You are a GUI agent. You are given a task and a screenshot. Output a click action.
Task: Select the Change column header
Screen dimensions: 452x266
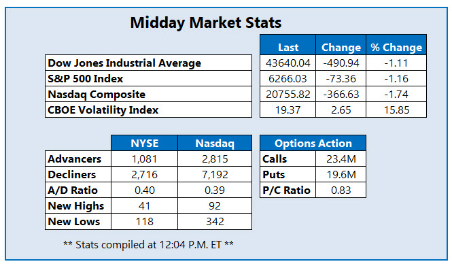(x=341, y=45)
